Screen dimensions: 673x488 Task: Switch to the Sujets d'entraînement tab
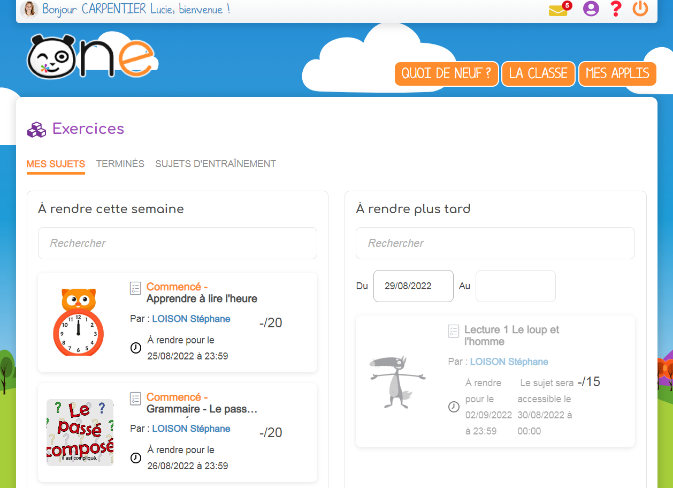[x=216, y=164]
